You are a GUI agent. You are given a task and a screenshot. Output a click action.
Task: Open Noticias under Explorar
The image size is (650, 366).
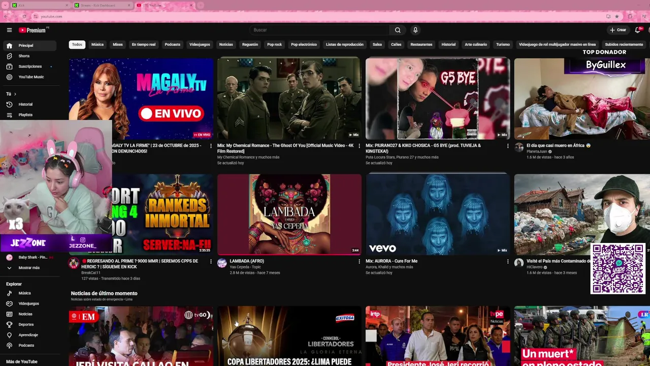(x=31, y=314)
